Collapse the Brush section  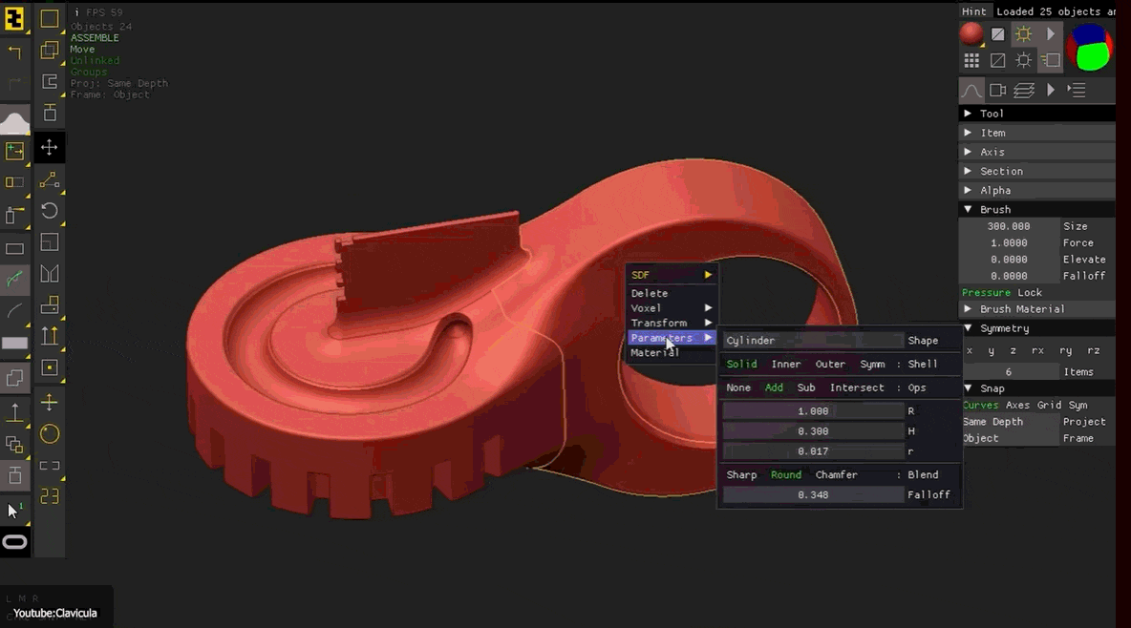pos(1037,210)
